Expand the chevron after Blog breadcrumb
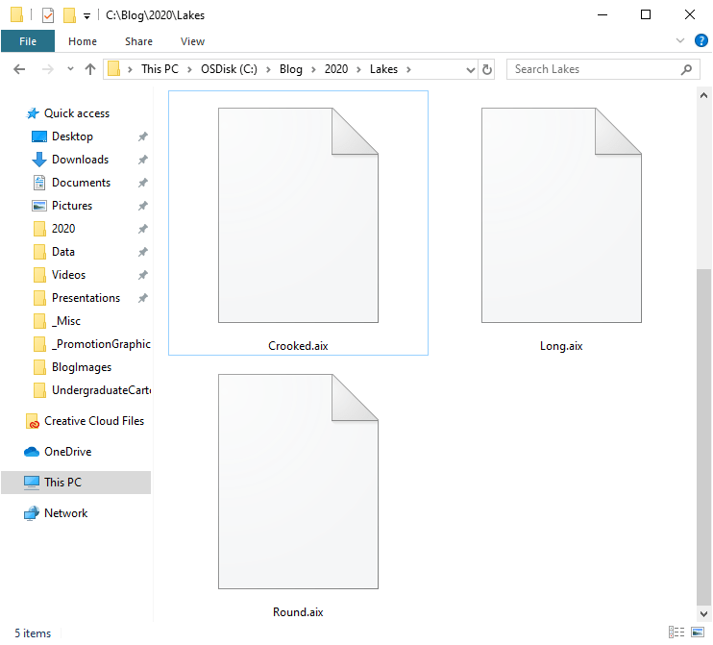 (313, 69)
